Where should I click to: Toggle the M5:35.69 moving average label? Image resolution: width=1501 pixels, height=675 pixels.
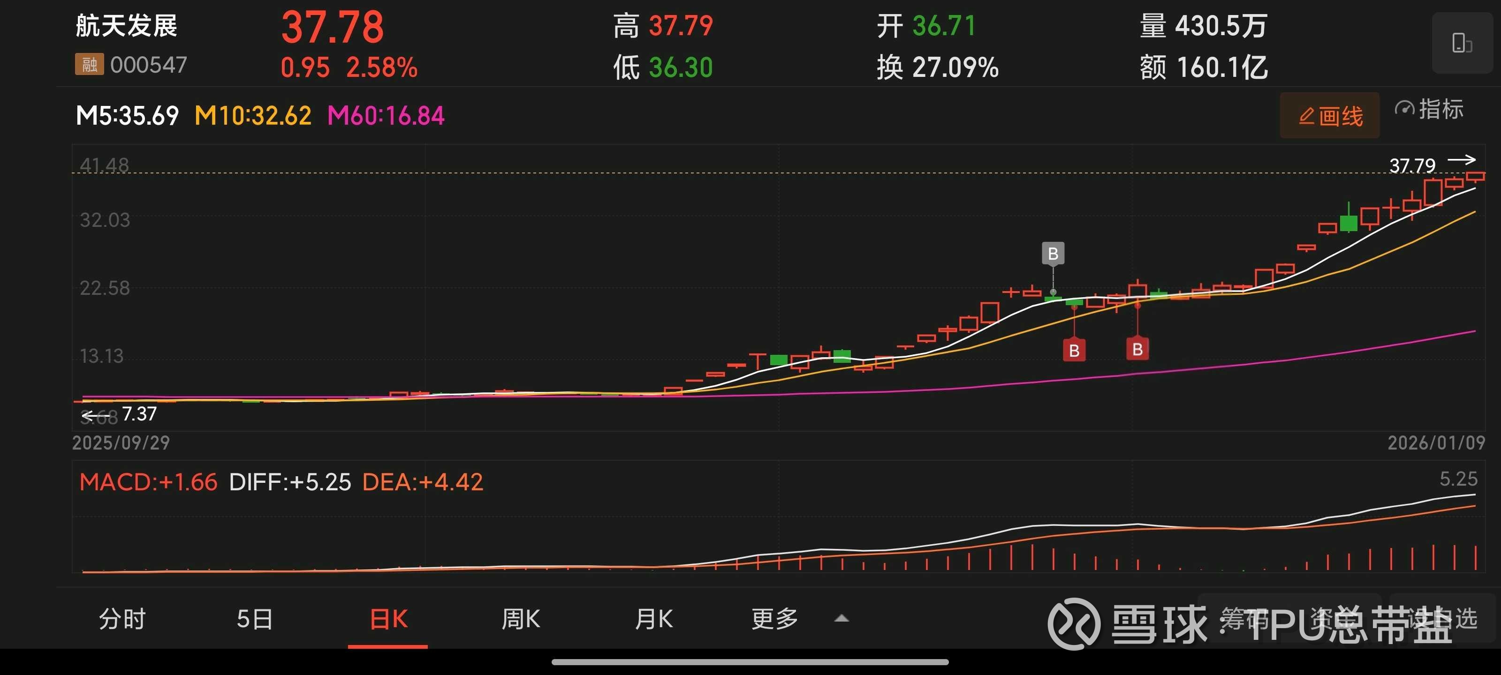[127, 115]
